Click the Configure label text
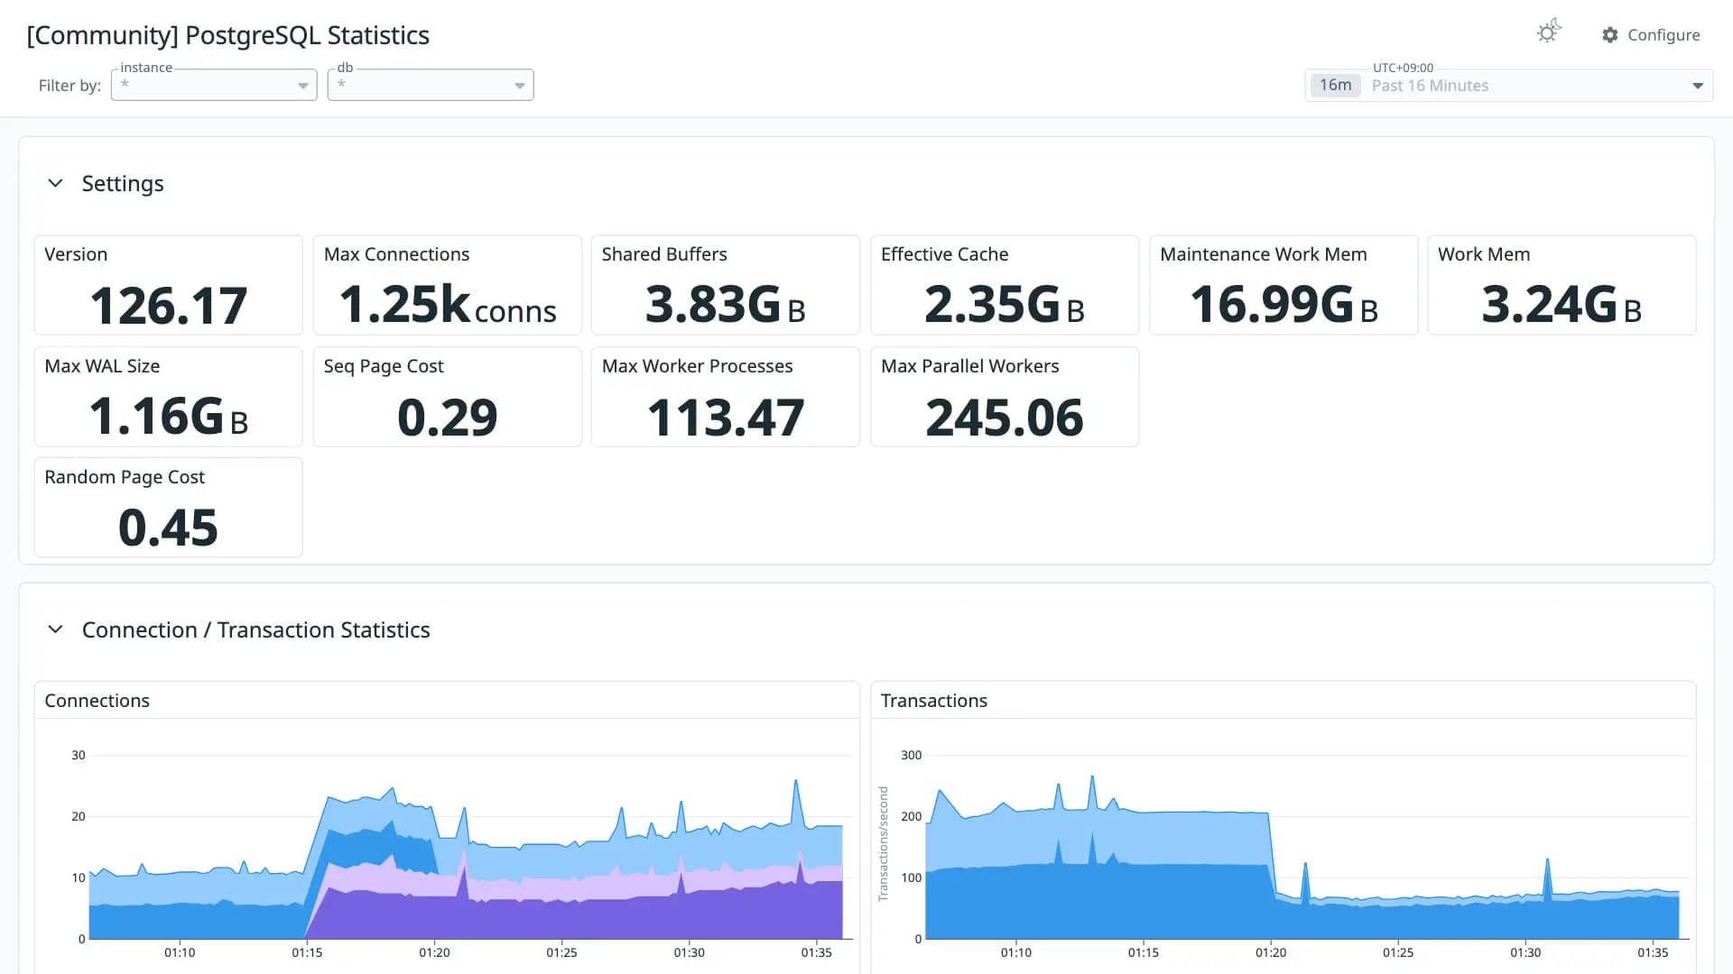 pos(1663,35)
